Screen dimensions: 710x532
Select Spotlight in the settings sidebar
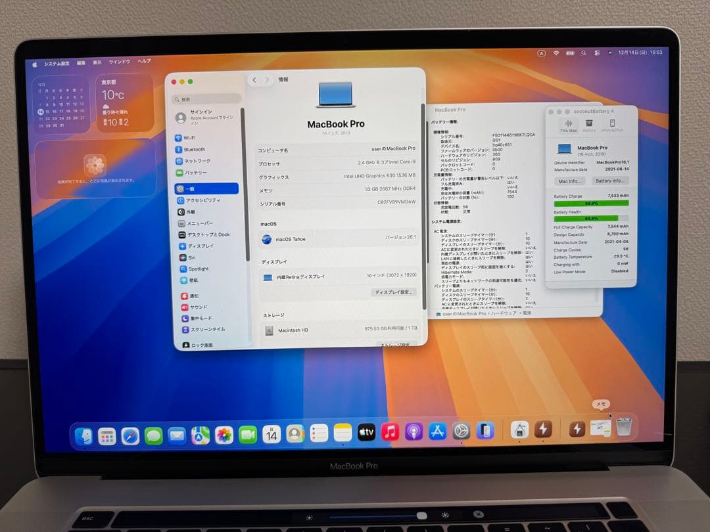pos(197,267)
